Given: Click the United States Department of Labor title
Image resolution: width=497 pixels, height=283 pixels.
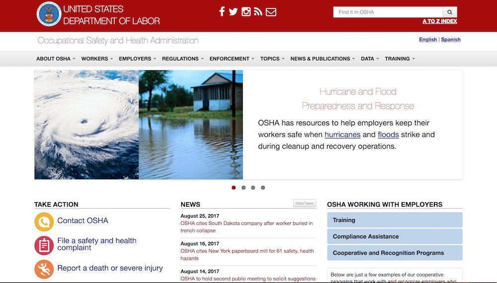Looking at the screenshot, I should pyautogui.click(x=111, y=15).
